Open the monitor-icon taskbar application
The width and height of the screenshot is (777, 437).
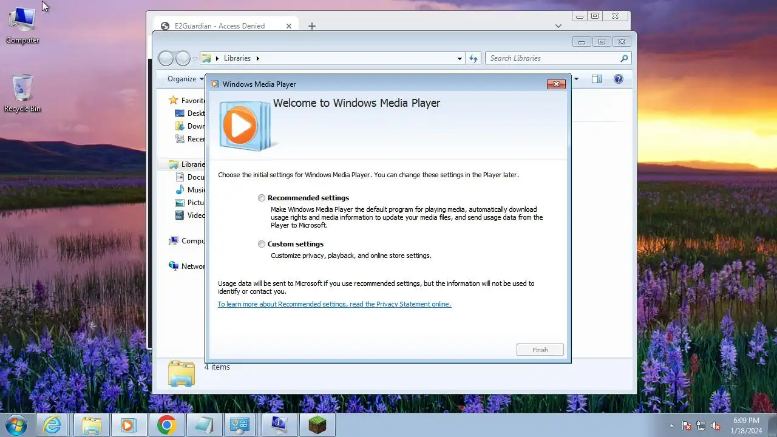[x=279, y=425]
